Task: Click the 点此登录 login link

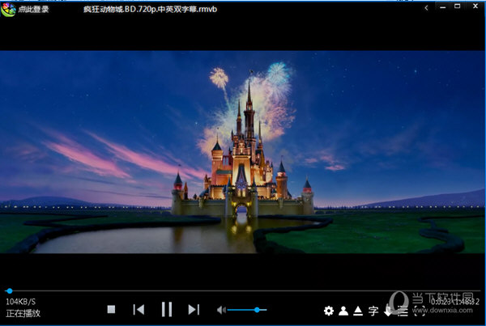Action: [34, 8]
